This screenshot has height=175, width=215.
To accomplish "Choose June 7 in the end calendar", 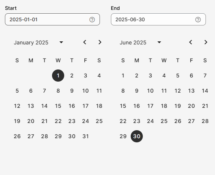I will coord(205,76).
